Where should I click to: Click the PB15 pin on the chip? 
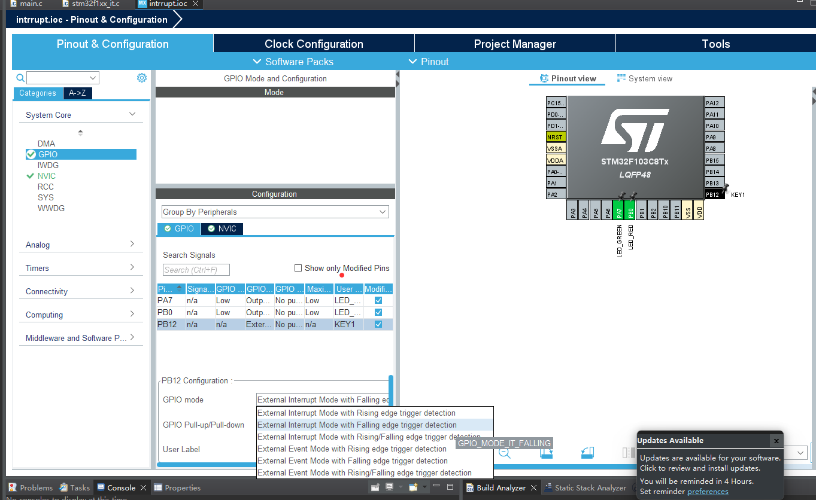click(x=715, y=160)
